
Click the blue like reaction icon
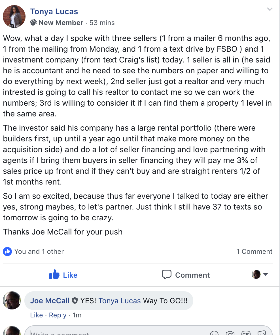(7, 251)
